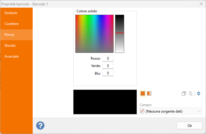Click the brightness slider bar
Image resolution: width=206 pixels, height=134 pixels.
119,33
